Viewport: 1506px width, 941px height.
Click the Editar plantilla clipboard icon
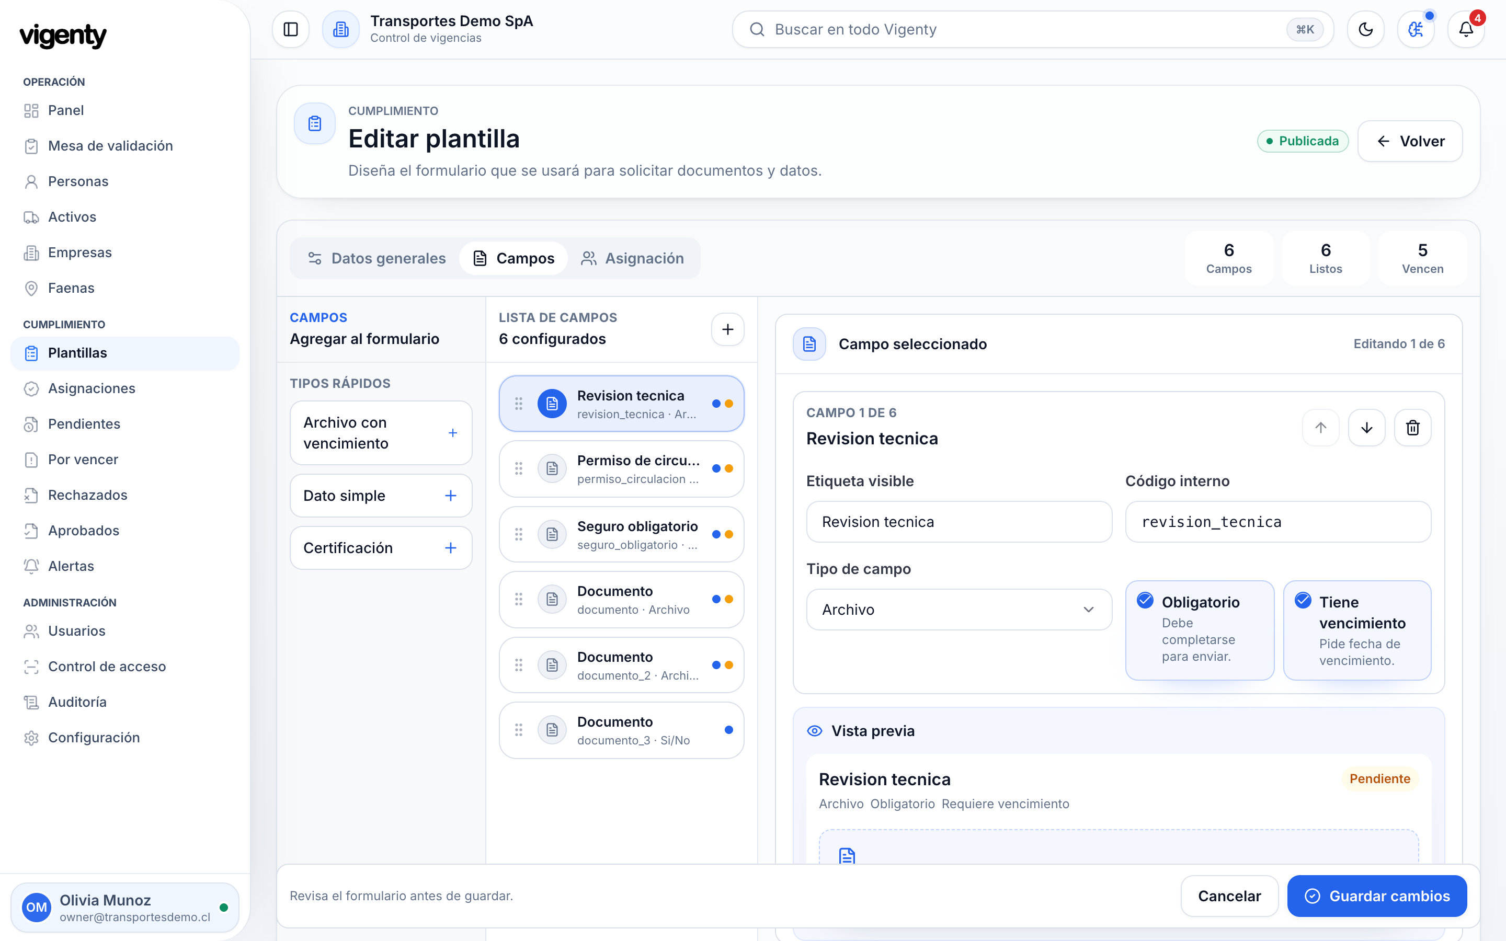click(315, 123)
